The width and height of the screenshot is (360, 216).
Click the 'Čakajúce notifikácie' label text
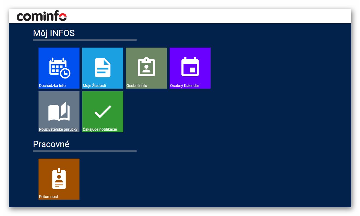tap(100, 129)
